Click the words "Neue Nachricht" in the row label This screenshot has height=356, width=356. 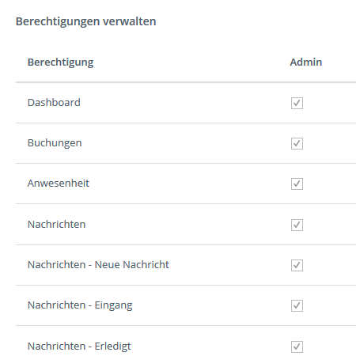(132, 265)
